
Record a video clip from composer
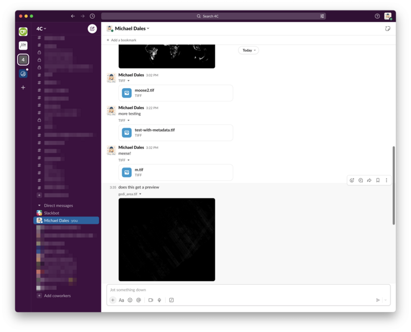coord(151,300)
